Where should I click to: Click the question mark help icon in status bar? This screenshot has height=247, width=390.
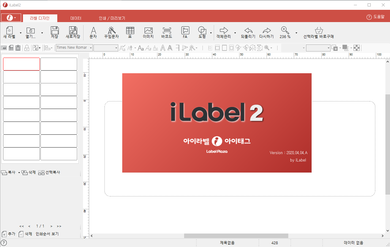point(4,243)
